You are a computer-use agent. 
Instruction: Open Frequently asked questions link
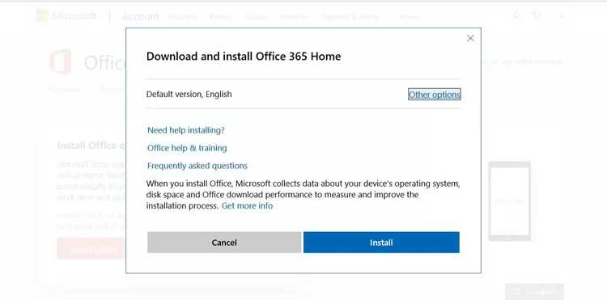click(x=197, y=166)
